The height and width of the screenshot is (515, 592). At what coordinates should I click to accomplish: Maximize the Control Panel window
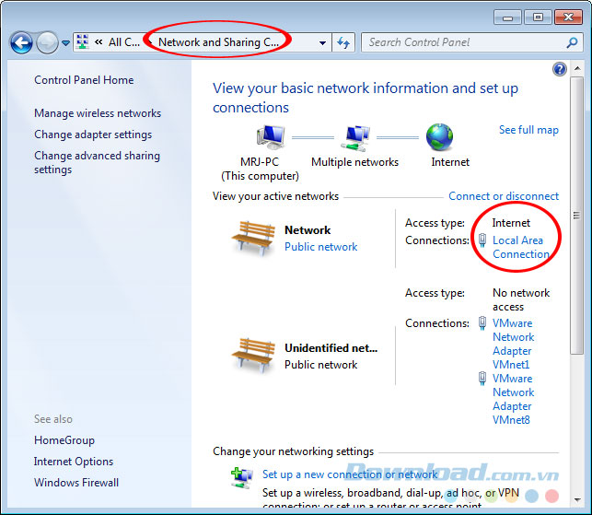click(x=538, y=18)
